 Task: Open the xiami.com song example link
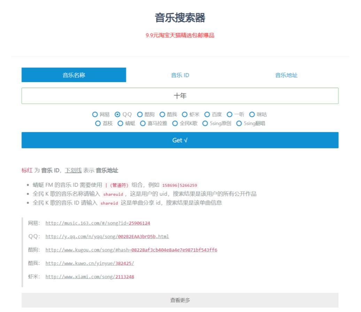(90, 276)
